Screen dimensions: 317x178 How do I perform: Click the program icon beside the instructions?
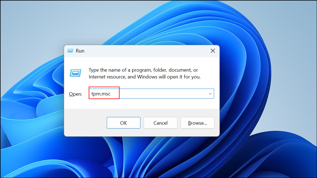coord(75,73)
